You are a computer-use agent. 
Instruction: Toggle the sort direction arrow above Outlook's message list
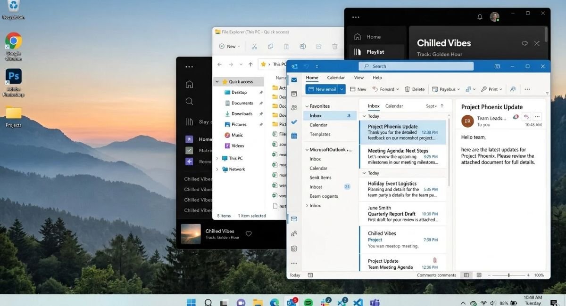[442, 106]
